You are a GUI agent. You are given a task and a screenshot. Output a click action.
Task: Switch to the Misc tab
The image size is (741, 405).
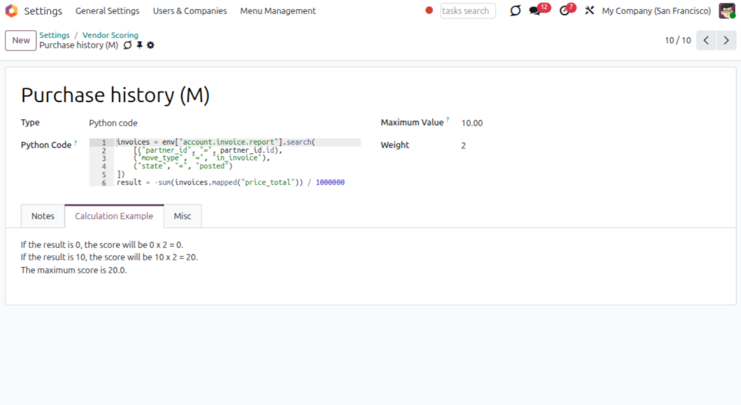[x=182, y=216]
